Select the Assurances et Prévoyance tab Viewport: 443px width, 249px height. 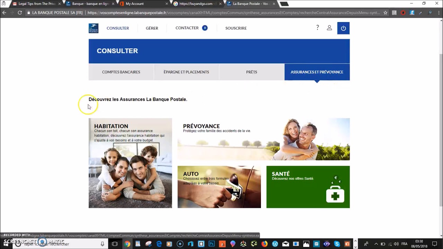pyautogui.click(x=317, y=72)
